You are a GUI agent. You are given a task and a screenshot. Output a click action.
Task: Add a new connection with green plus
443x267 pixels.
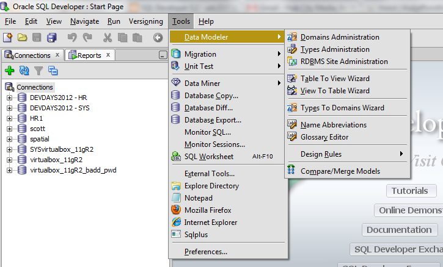[x=10, y=71]
